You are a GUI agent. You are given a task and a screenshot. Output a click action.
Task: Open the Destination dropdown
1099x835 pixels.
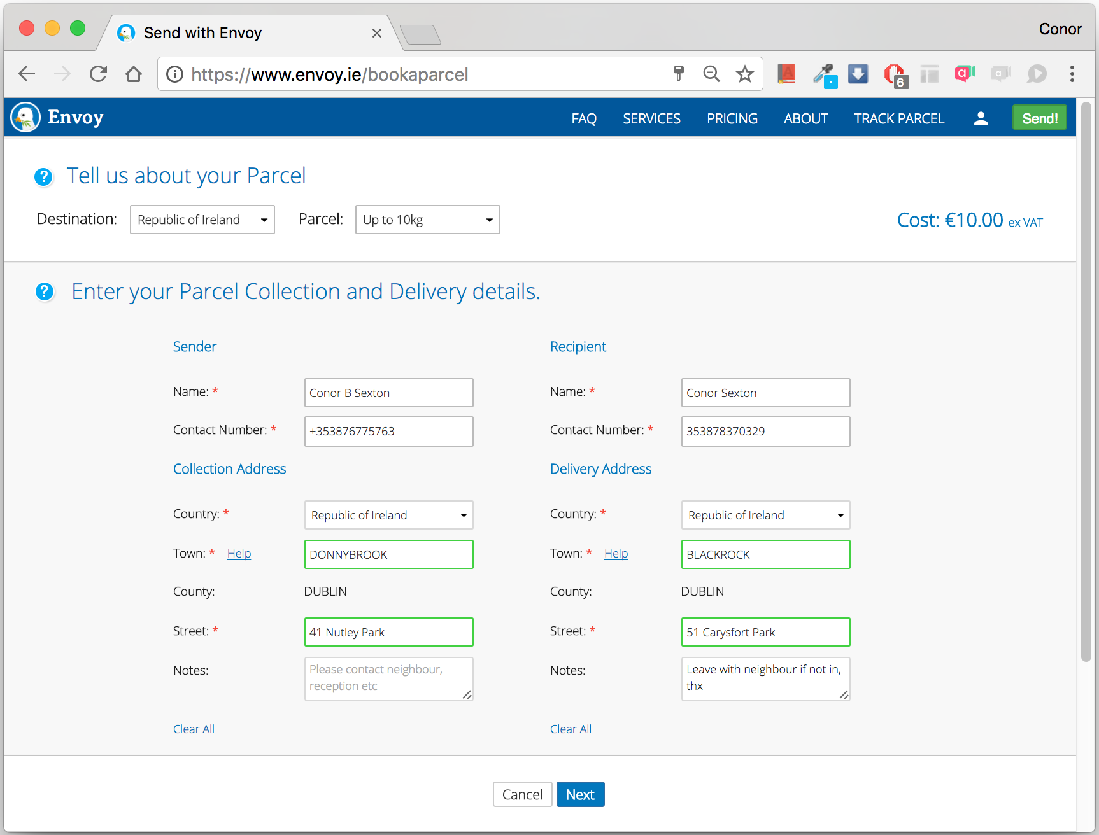202,220
